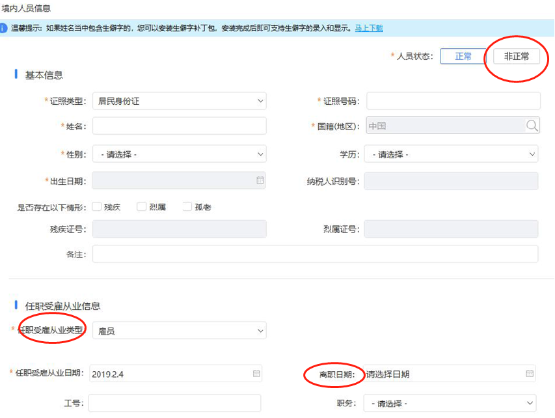Click the 证照号码 input field
This screenshot has height=418, width=555.
point(453,101)
